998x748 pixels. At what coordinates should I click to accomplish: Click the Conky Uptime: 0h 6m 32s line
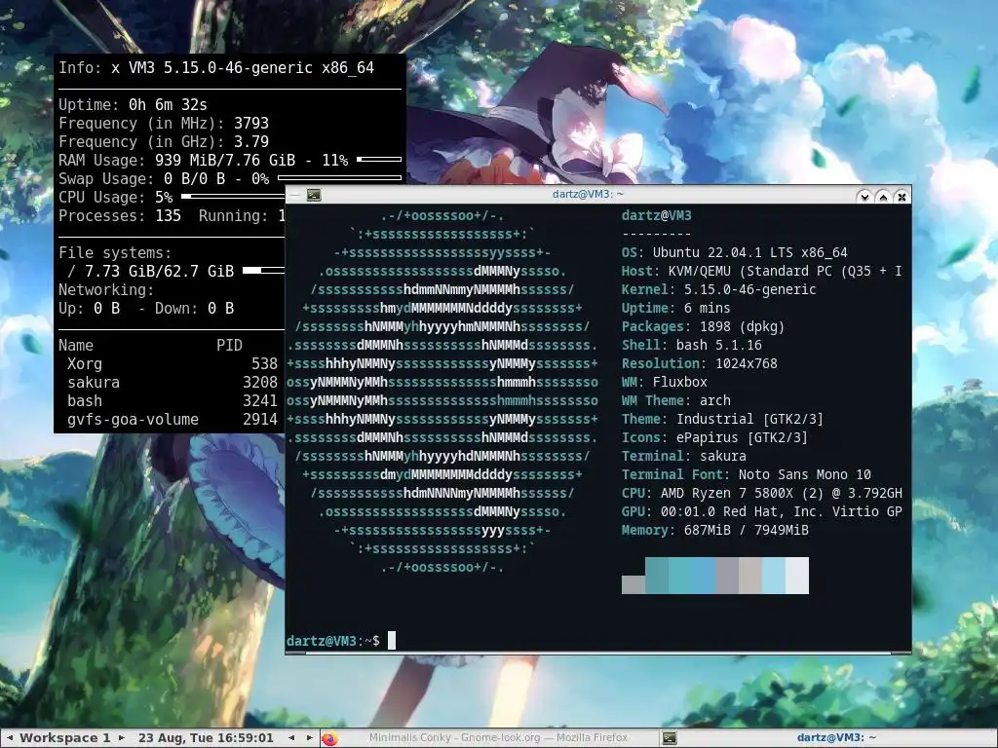(133, 104)
